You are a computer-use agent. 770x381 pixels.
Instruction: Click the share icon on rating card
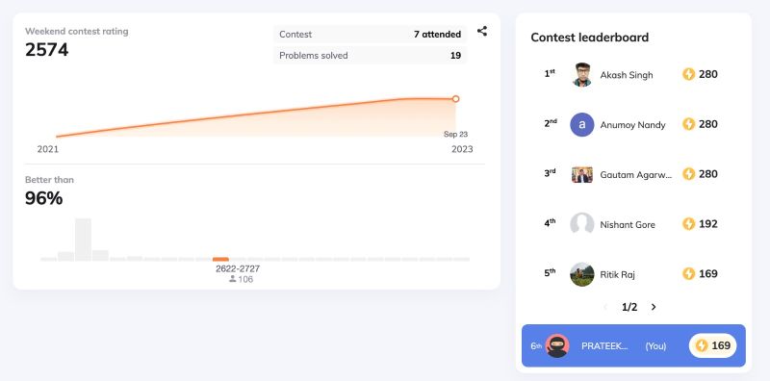(482, 31)
